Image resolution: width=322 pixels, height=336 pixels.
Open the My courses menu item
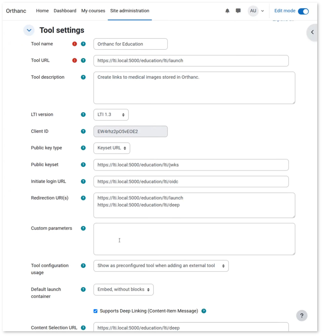pyautogui.click(x=93, y=11)
